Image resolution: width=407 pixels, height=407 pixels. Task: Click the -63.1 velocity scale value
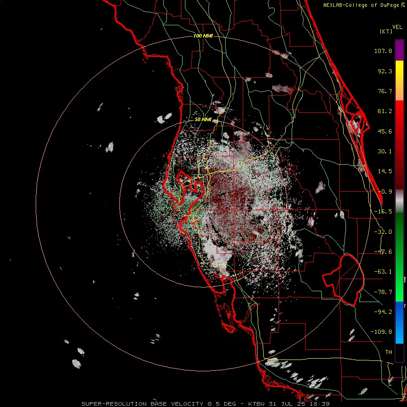pyautogui.click(x=383, y=272)
